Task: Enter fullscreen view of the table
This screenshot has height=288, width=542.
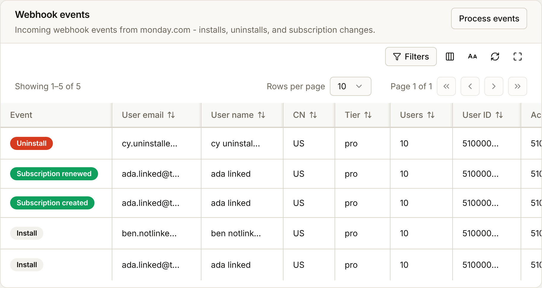Action: 518,57
